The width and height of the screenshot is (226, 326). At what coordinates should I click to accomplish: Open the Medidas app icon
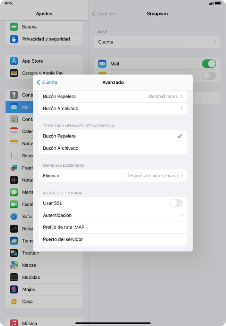click(x=14, y=277)
